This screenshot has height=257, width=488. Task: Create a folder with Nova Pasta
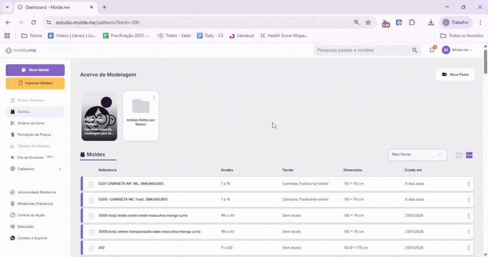point(455,75)
